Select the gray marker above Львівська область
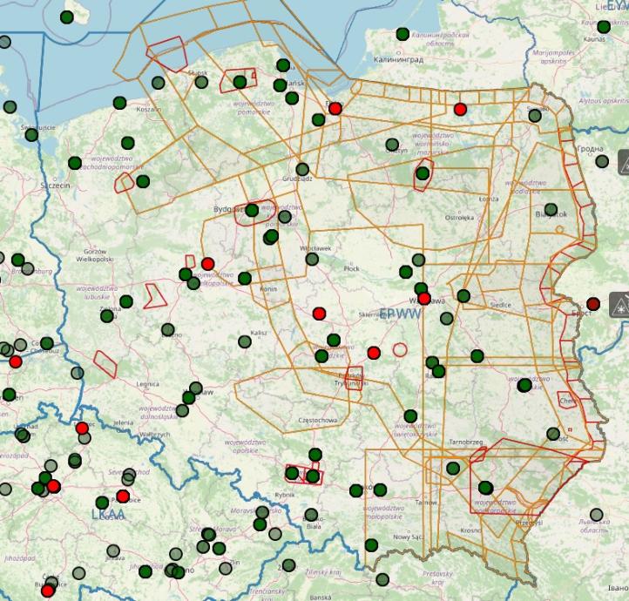 pyautogui.click(x=597, y=515)
